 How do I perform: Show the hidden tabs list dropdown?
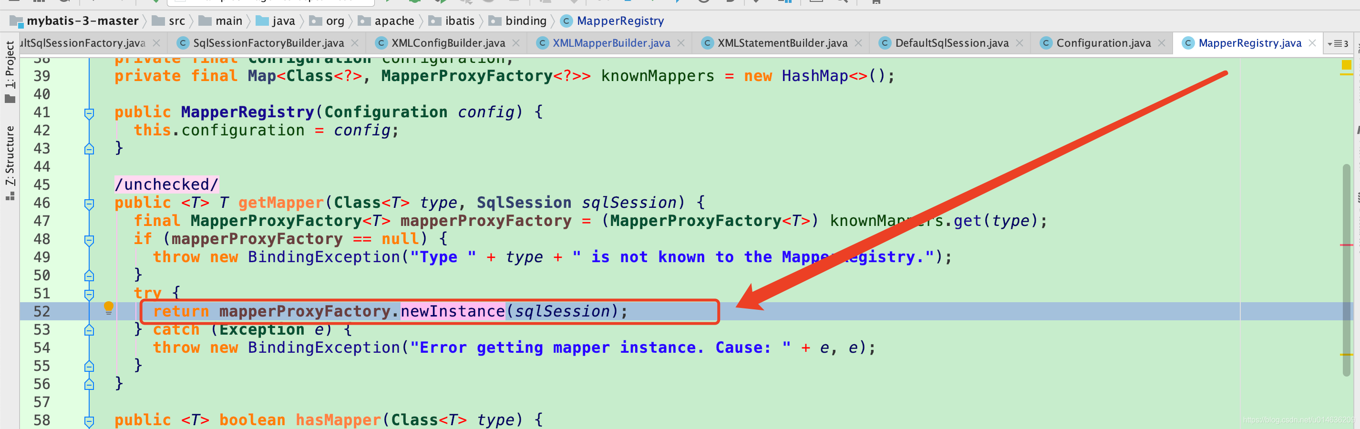coord(1338,44)
